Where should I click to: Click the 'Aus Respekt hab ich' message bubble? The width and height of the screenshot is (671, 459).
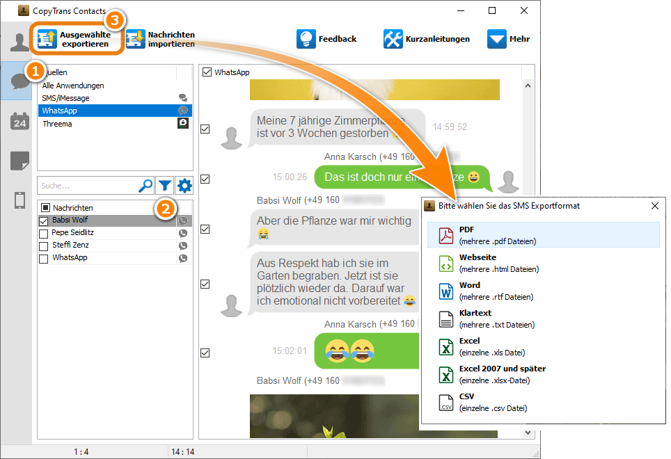333,282
